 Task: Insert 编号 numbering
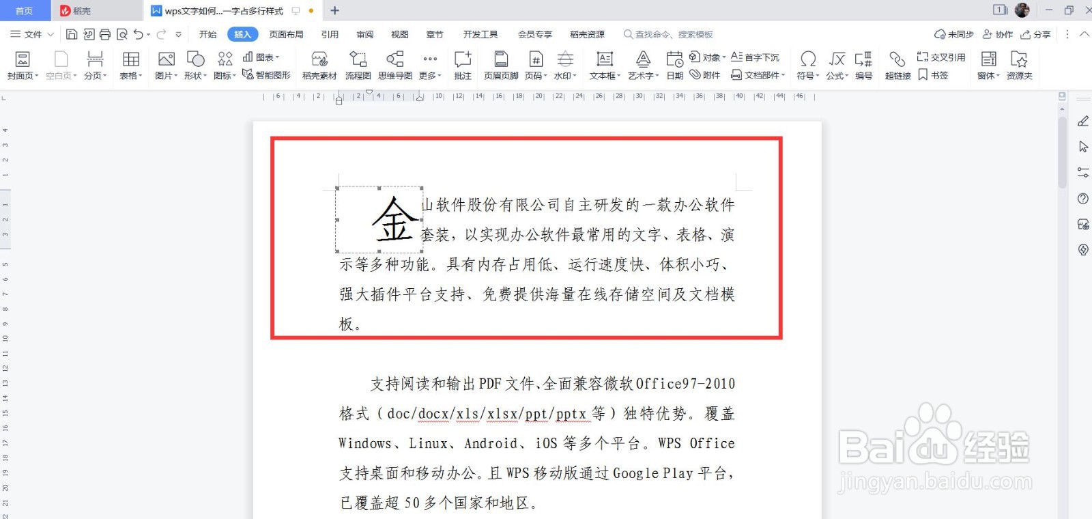[863, 66]
